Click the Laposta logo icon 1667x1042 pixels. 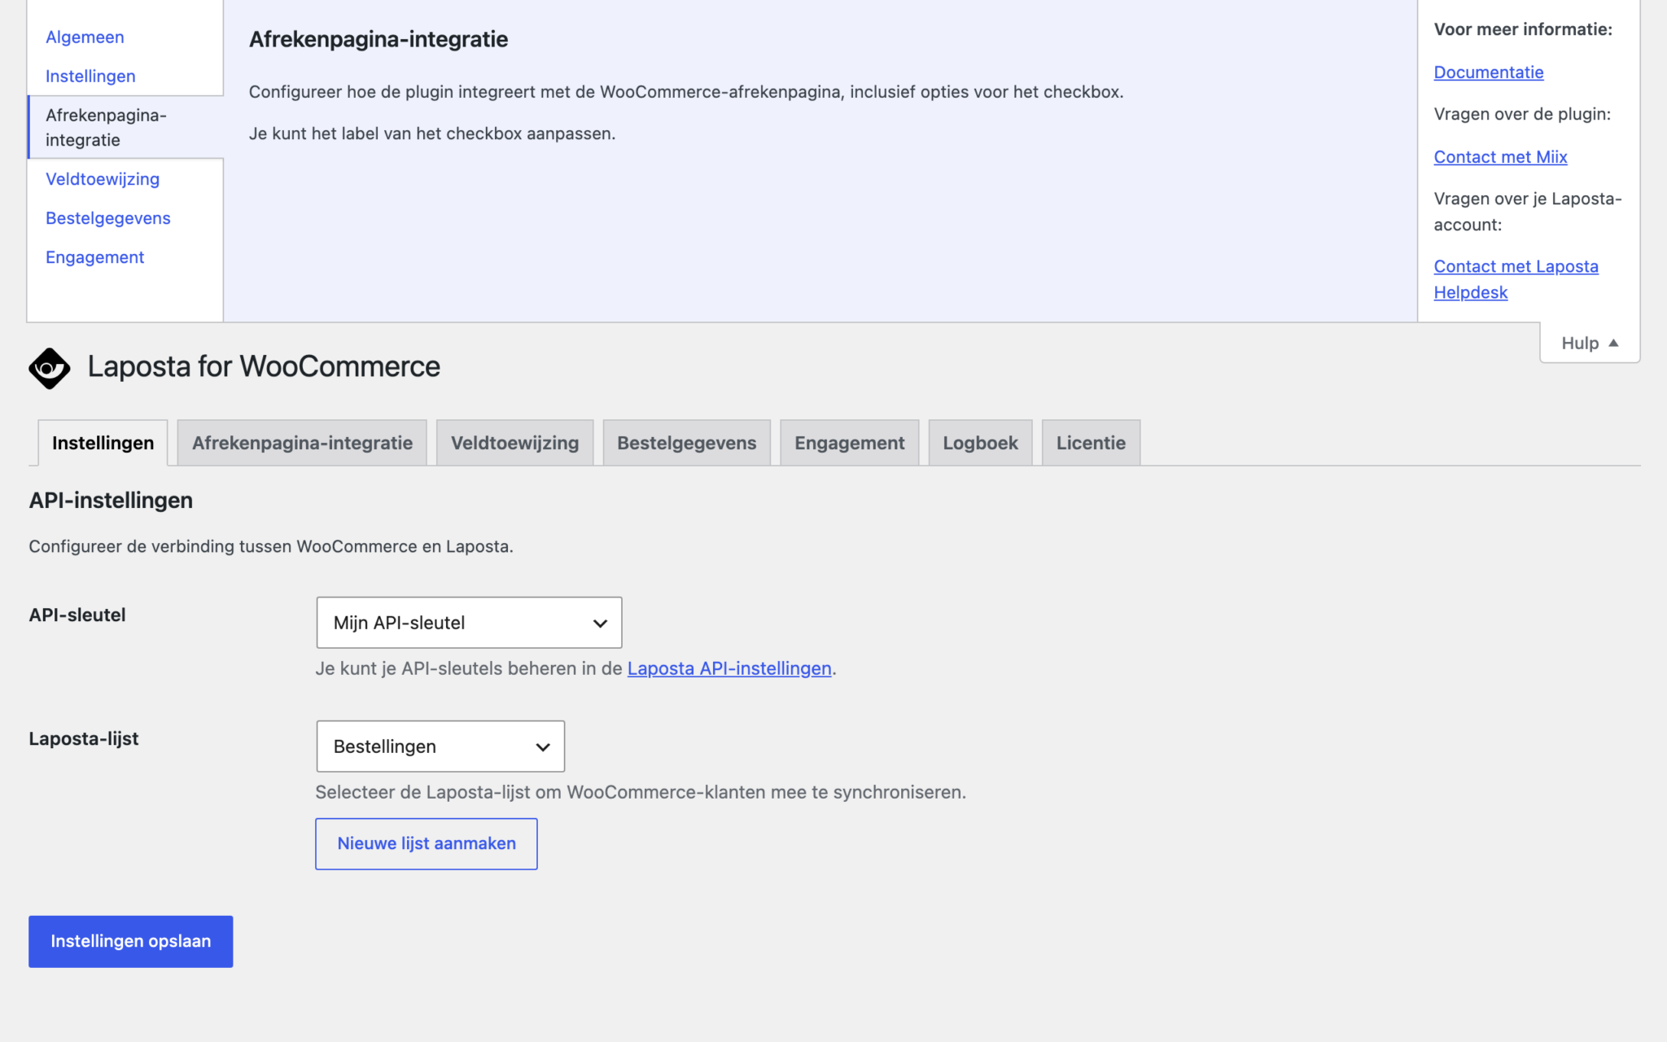click(50, 368)
